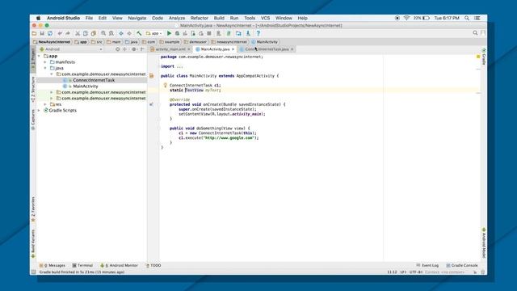Click the MainActivity breadcrumb
Viewport: 517px width, 291px height.
[265, 42]
